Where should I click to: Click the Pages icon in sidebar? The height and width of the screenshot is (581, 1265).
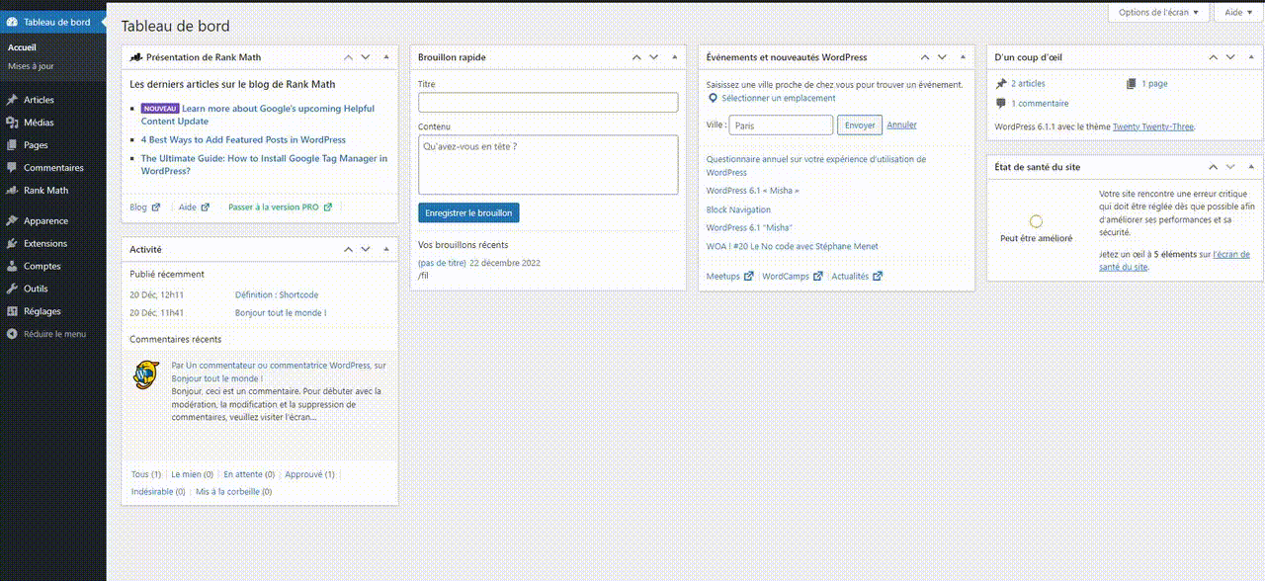(12, 145)
